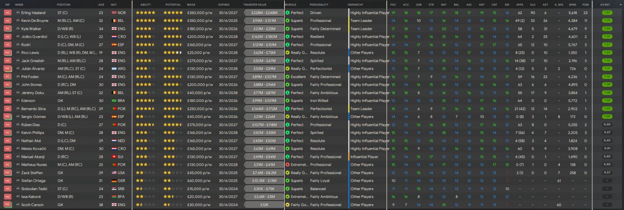Click Erling Haaland's green Perfect morale icon

point(287,12)
